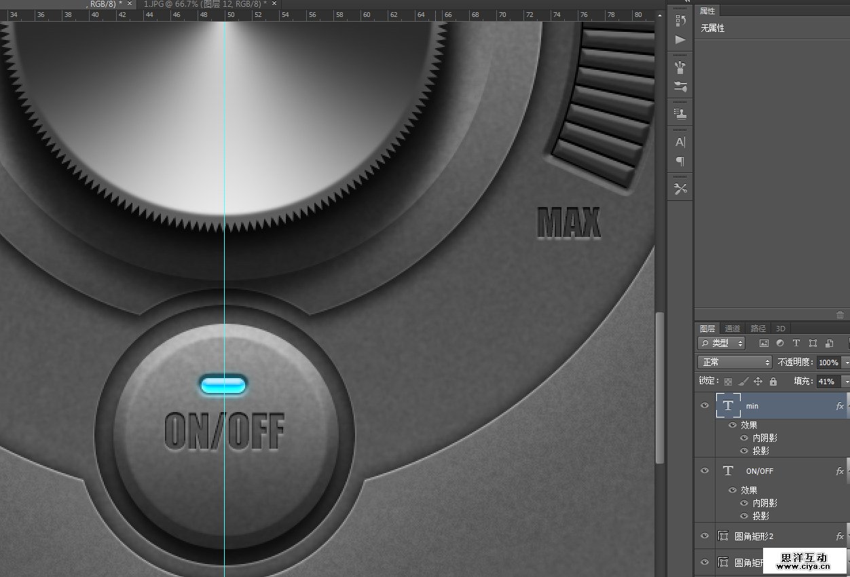Open the Brush Presets panel icon
Screen dimensions: 850x577
click(680, 67)
